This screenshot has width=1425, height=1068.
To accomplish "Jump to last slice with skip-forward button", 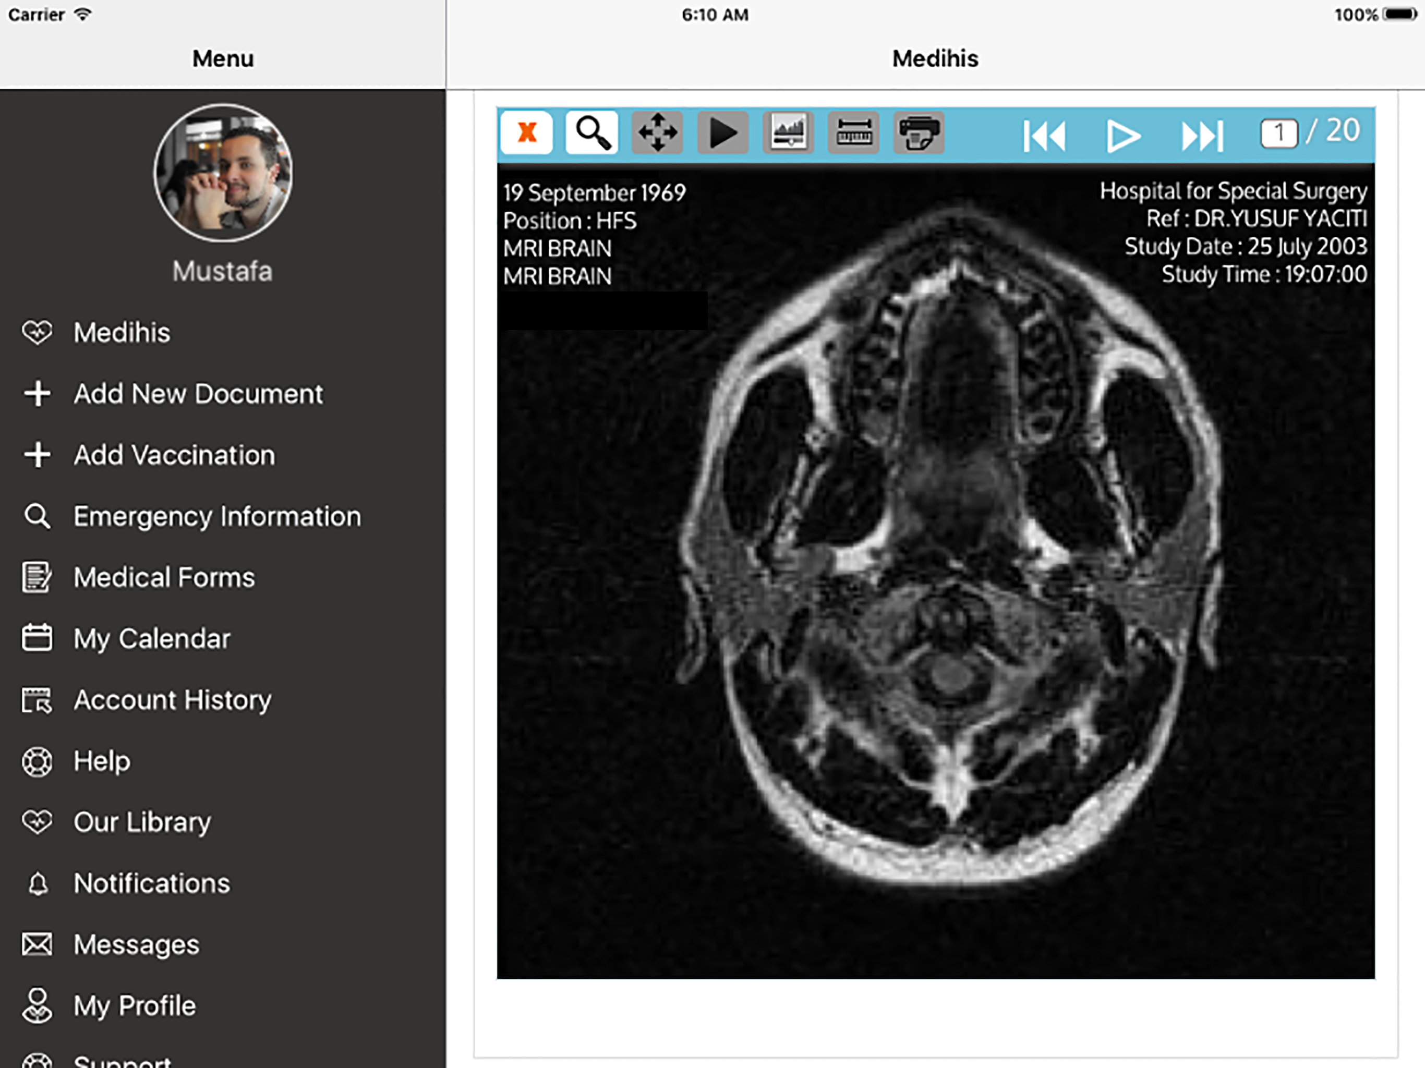I will click(x=1202, y=136).
